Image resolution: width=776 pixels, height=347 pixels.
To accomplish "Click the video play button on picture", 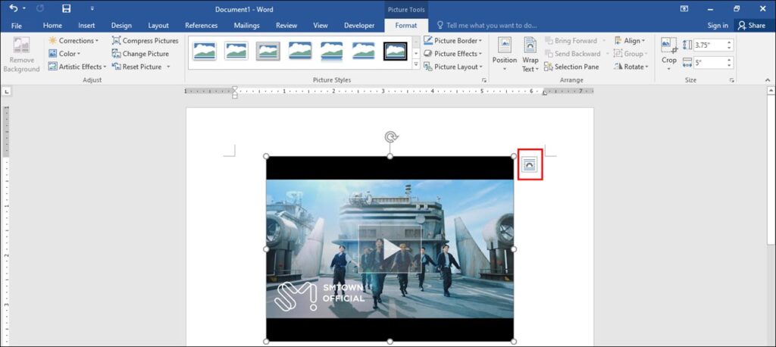I will (x=390, y=249).
